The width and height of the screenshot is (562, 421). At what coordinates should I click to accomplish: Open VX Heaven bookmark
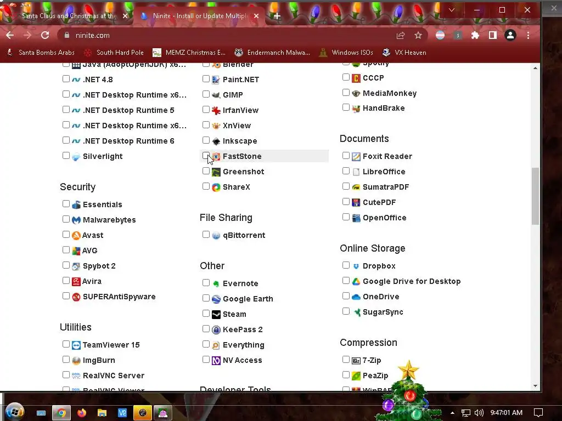tap(404, 53)
